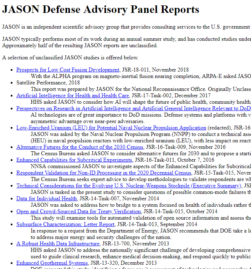This screenshot has height=269, width=251.
Task: Select the Data for Individual Health link
Action: (46, 199)
